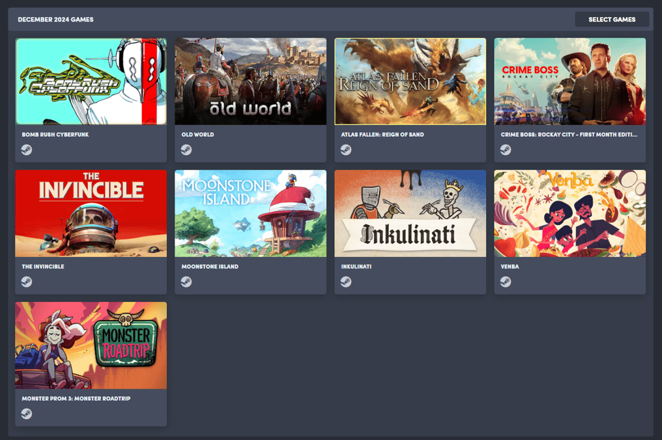Image resolution: width=662 pixels, height=440 pixels.
Task: Click Steam icon under Moonstone Island
Action: (x=186, y=282)
